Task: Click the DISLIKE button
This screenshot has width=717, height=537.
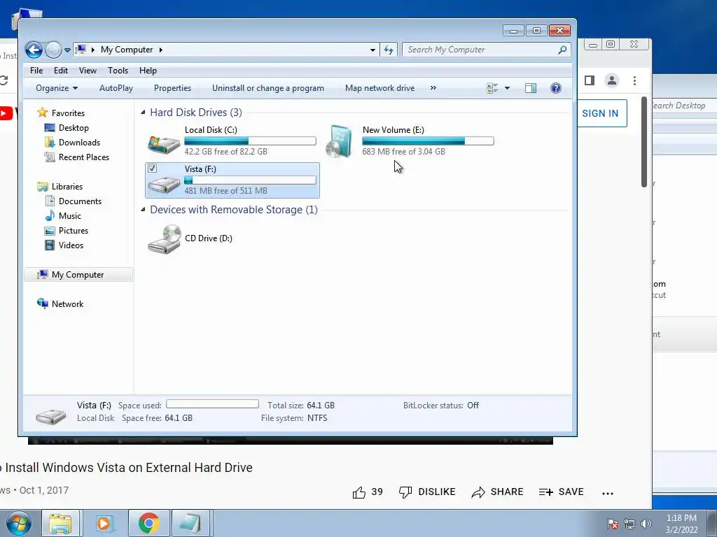Action: click(427, 492)
